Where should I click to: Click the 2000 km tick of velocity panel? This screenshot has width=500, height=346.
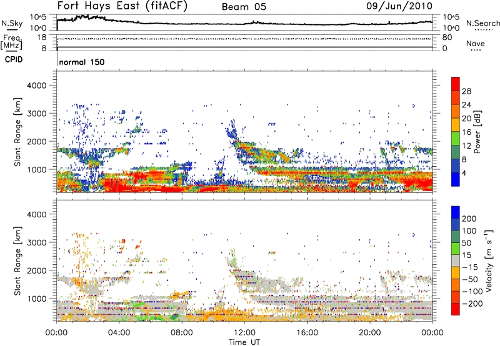(37, 270)
